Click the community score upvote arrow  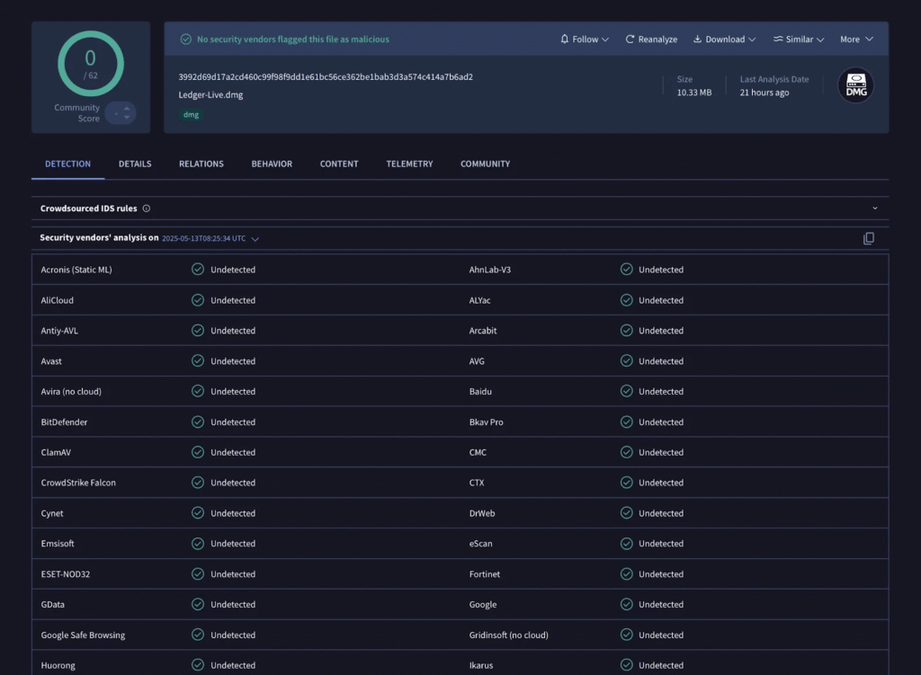point(127,108)
